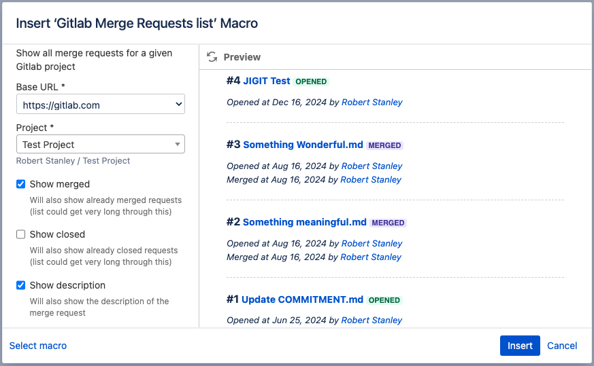
Task: Click Robert Stanley on #2 Opened at line
Action: pyautogui.click(x=372, y=244)
